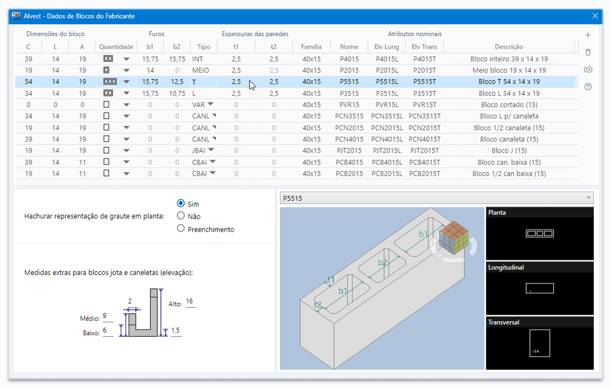Open Quantidade dropdown in the MEIO row
This screenshot has width=611, height=388.
tap(126, 71)
